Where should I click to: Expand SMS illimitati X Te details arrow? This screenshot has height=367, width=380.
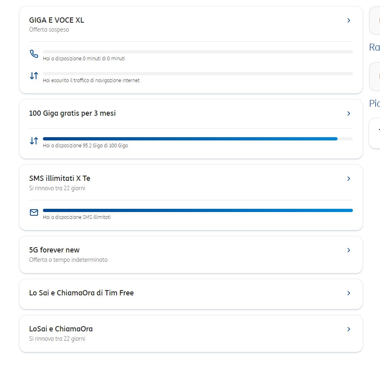(x=349, y=178)
